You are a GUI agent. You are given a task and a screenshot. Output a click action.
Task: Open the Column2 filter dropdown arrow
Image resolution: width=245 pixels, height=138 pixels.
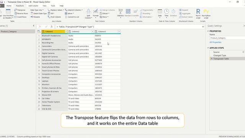coord(93,31)
